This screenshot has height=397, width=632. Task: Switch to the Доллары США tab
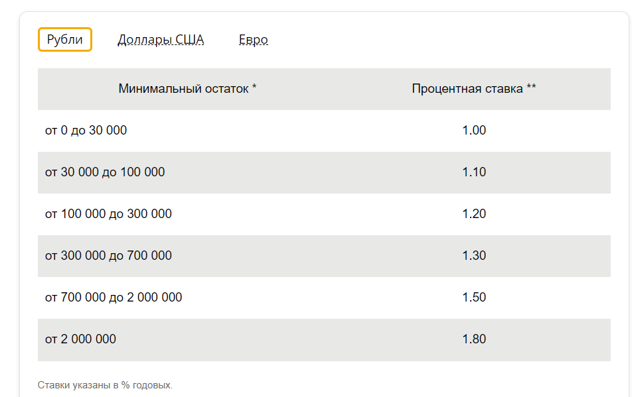[161, 39]
